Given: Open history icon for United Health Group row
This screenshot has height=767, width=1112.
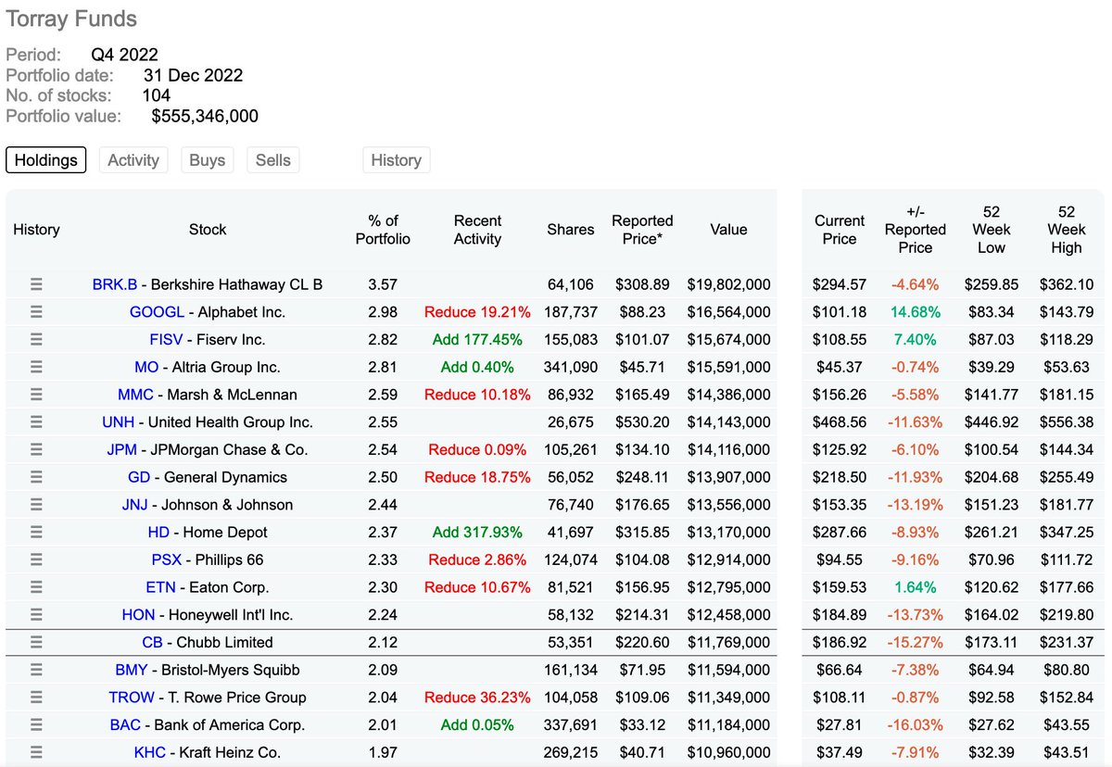Looking at the screenshot, I should tap(36, 421).
